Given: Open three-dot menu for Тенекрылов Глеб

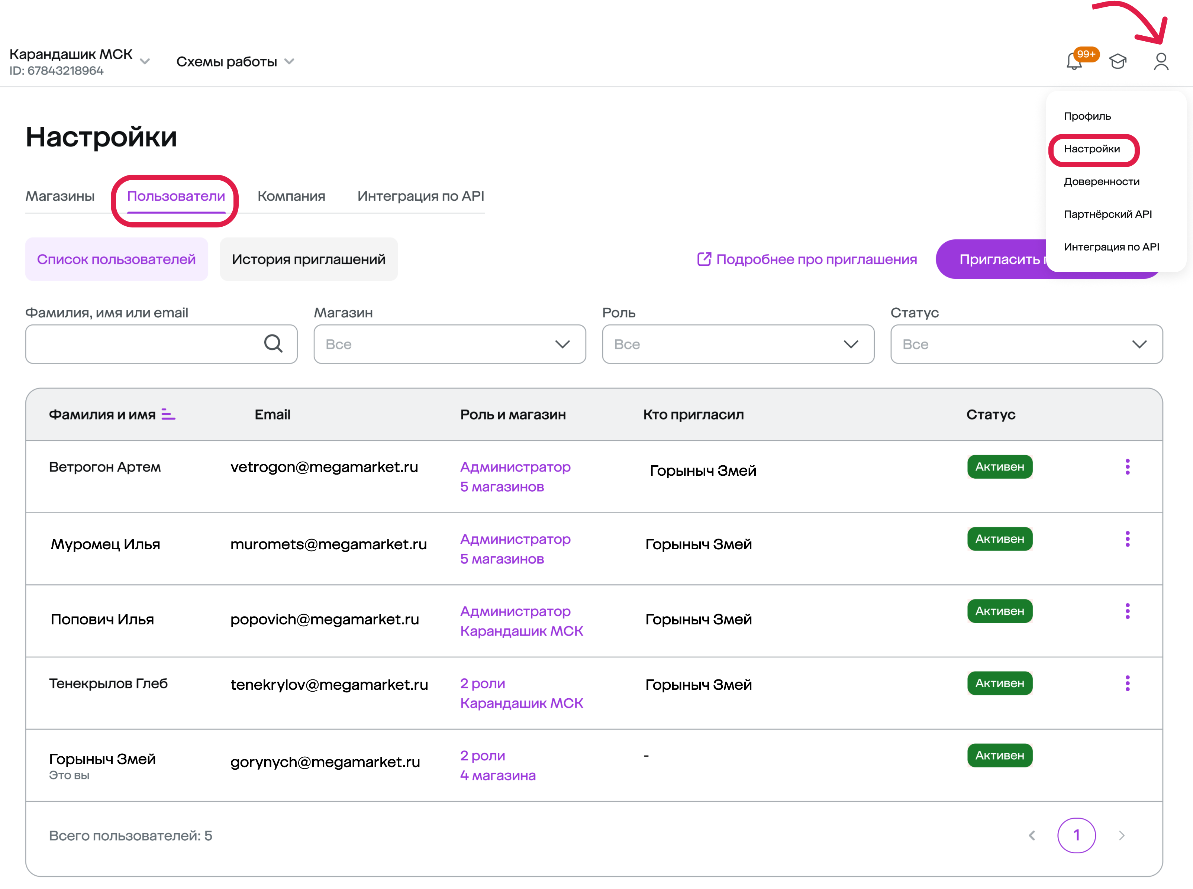Looking at the screenshot, I should (x=1127, y=683).
